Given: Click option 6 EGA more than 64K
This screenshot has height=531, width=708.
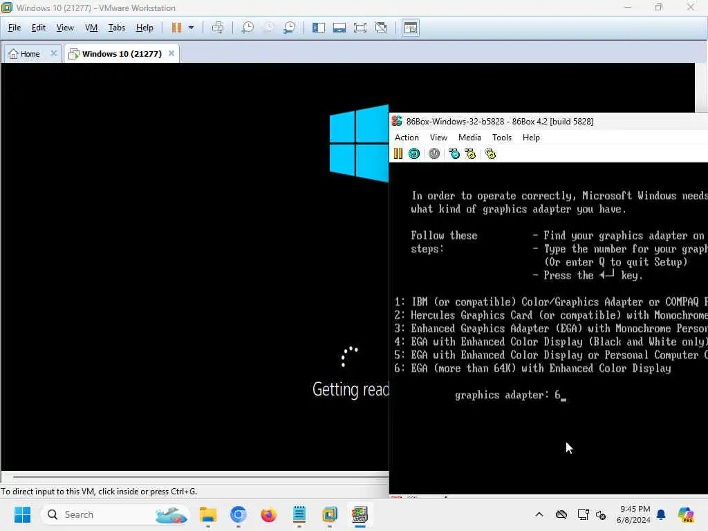Looking at the screenshot, I should [532, 369].
